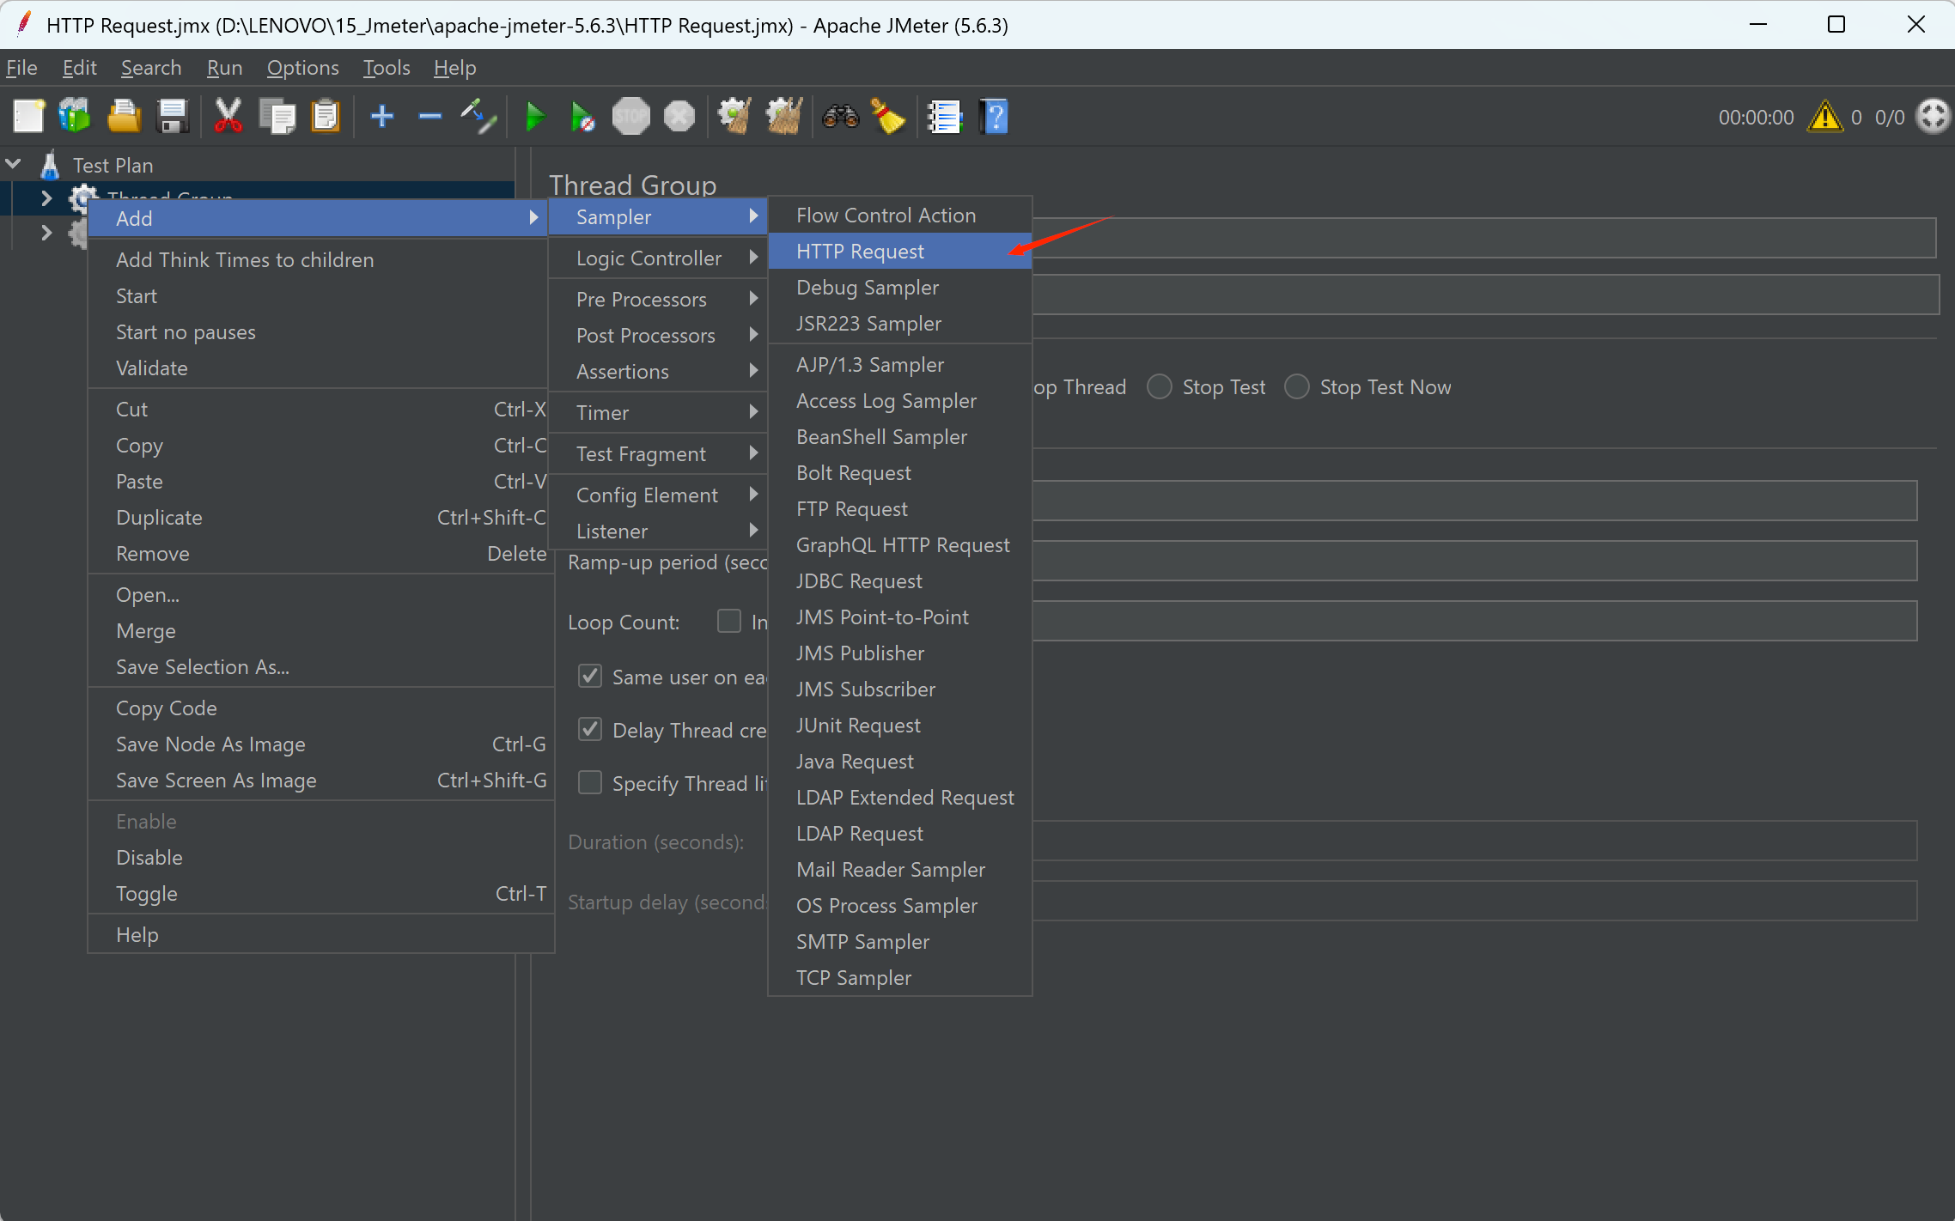Choose HTTP Request sampler
This screenshot has height=1221, width=1955.
click(x=899, y=251)
